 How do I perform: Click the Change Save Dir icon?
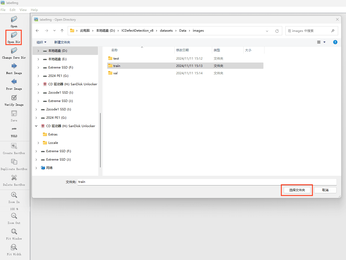(x=14, y=51)
